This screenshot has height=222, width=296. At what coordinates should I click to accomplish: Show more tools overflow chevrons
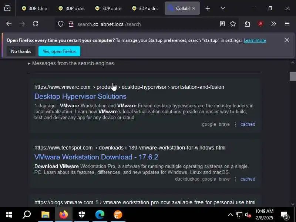click(273, 24)
